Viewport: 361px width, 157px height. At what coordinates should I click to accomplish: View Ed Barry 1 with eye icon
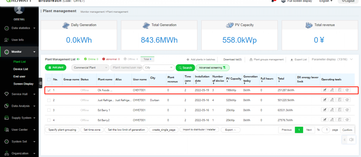[347, 110]
